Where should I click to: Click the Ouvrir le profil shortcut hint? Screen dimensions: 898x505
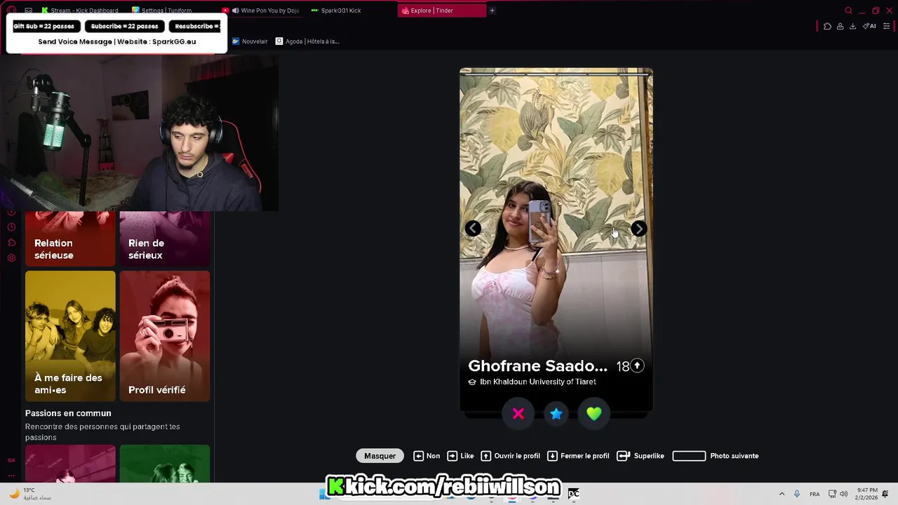(x=510, y=456)
